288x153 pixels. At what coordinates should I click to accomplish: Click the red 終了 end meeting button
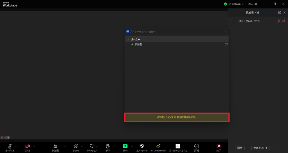219,146
